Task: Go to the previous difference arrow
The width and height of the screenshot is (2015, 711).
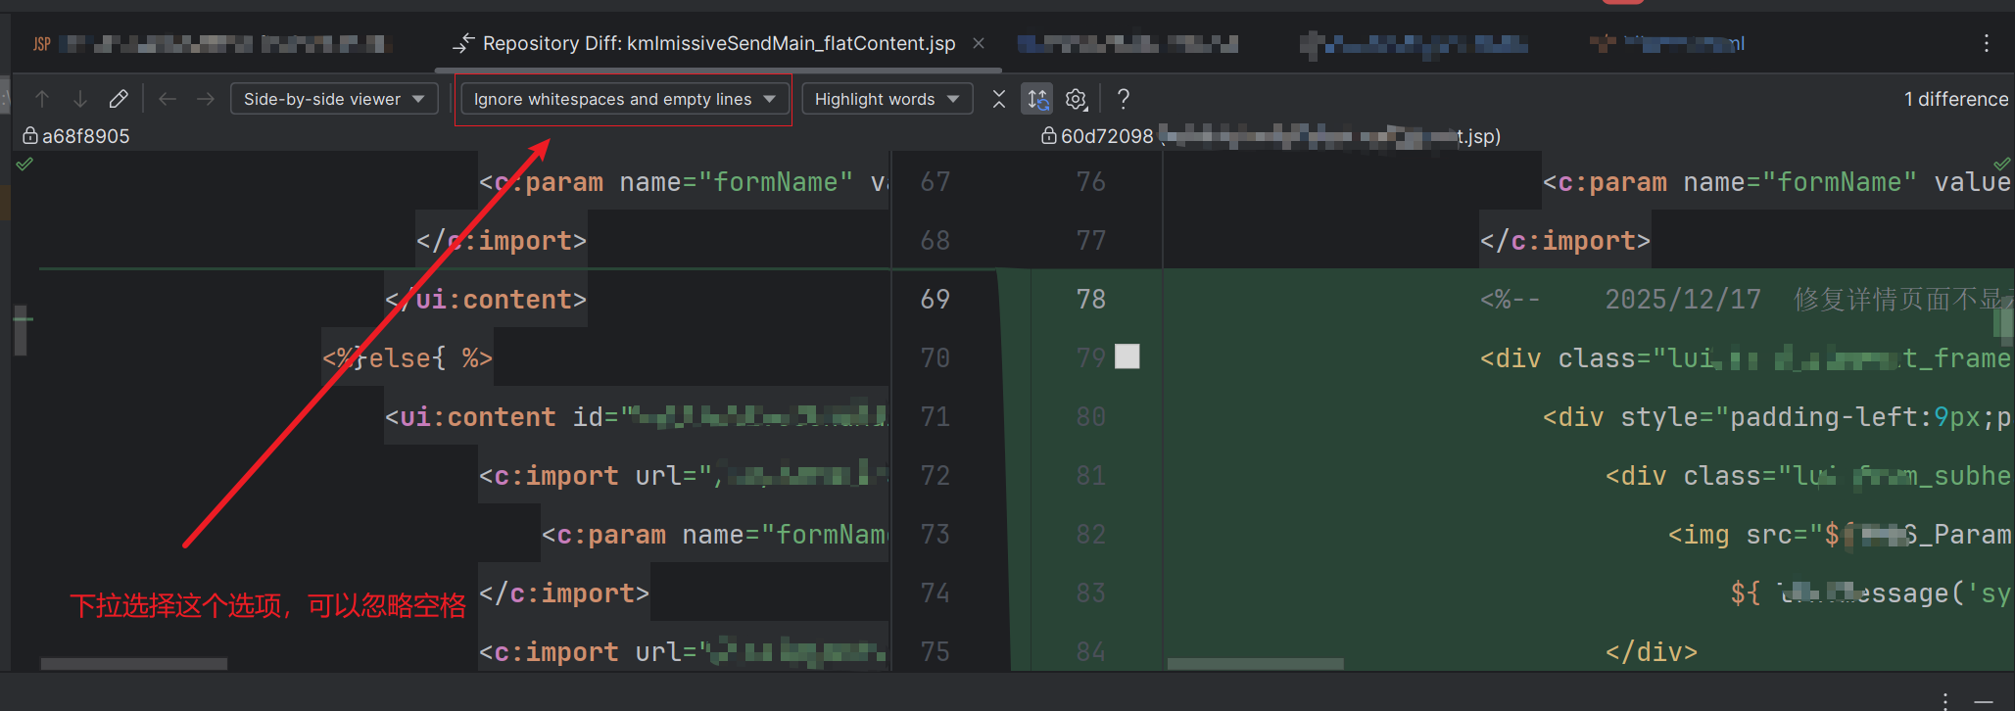Action: tap(42, 99)
